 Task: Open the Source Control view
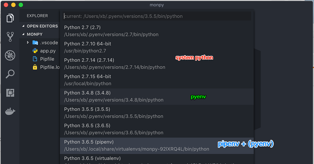(x=10, y=37)
